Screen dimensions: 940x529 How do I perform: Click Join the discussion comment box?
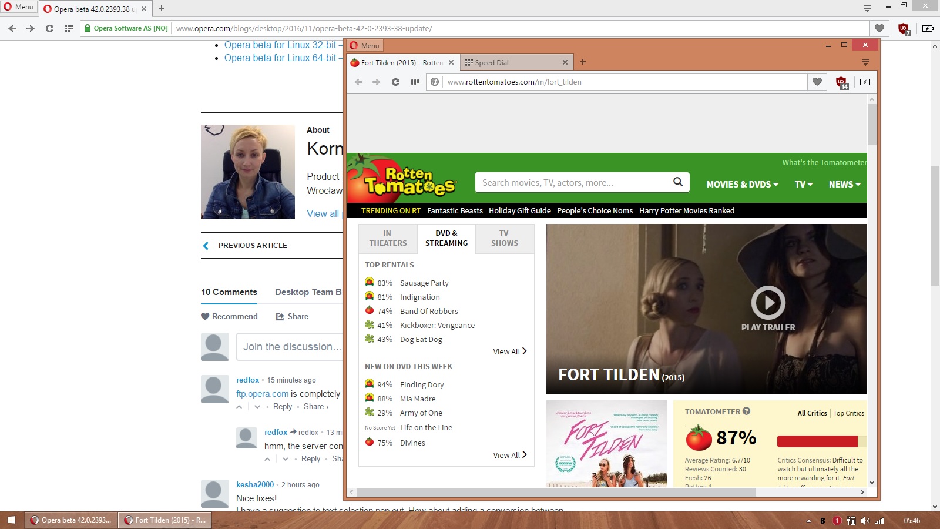point(290,347)
